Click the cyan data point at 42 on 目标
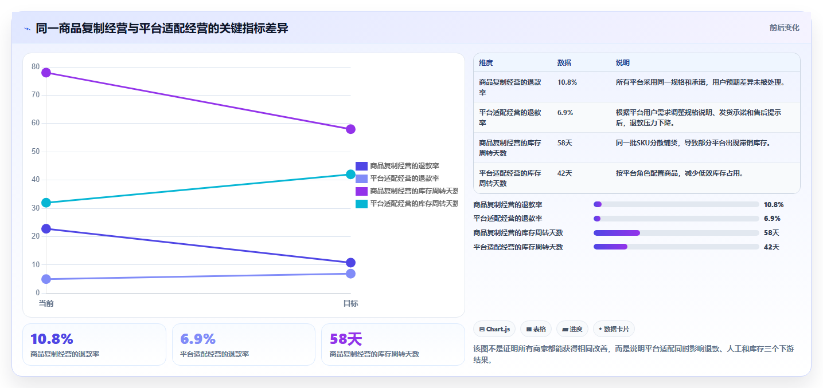 pyautogui.click(x=350, y=175)
